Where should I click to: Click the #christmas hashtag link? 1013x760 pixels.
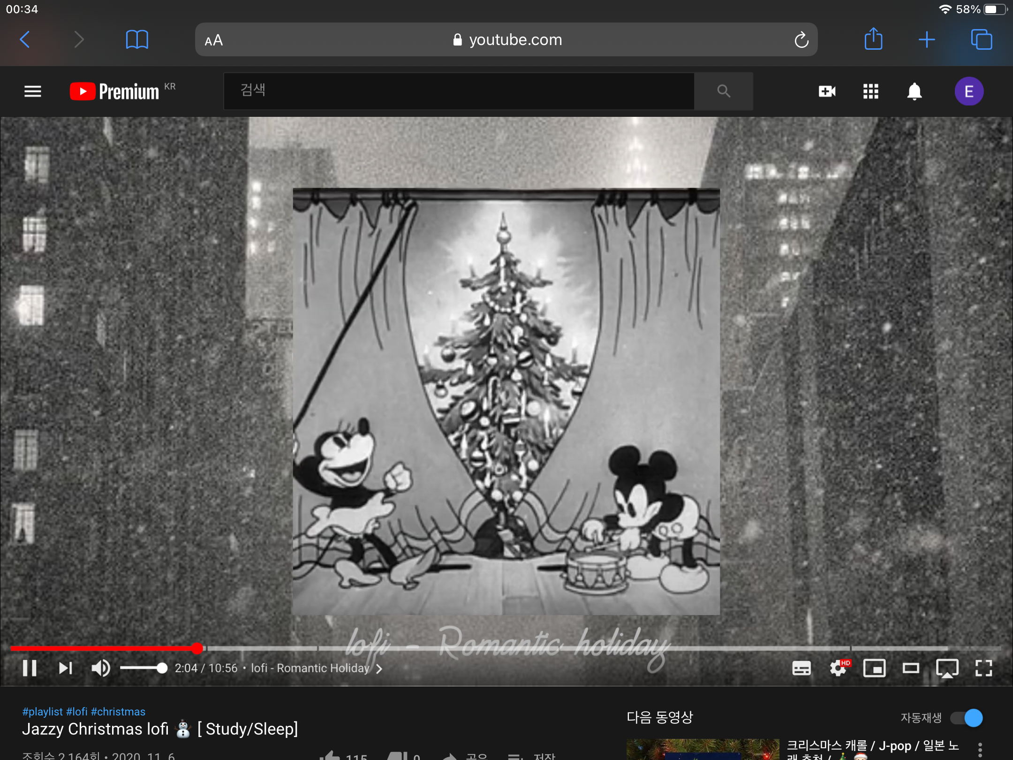click(x=118, y=712)
